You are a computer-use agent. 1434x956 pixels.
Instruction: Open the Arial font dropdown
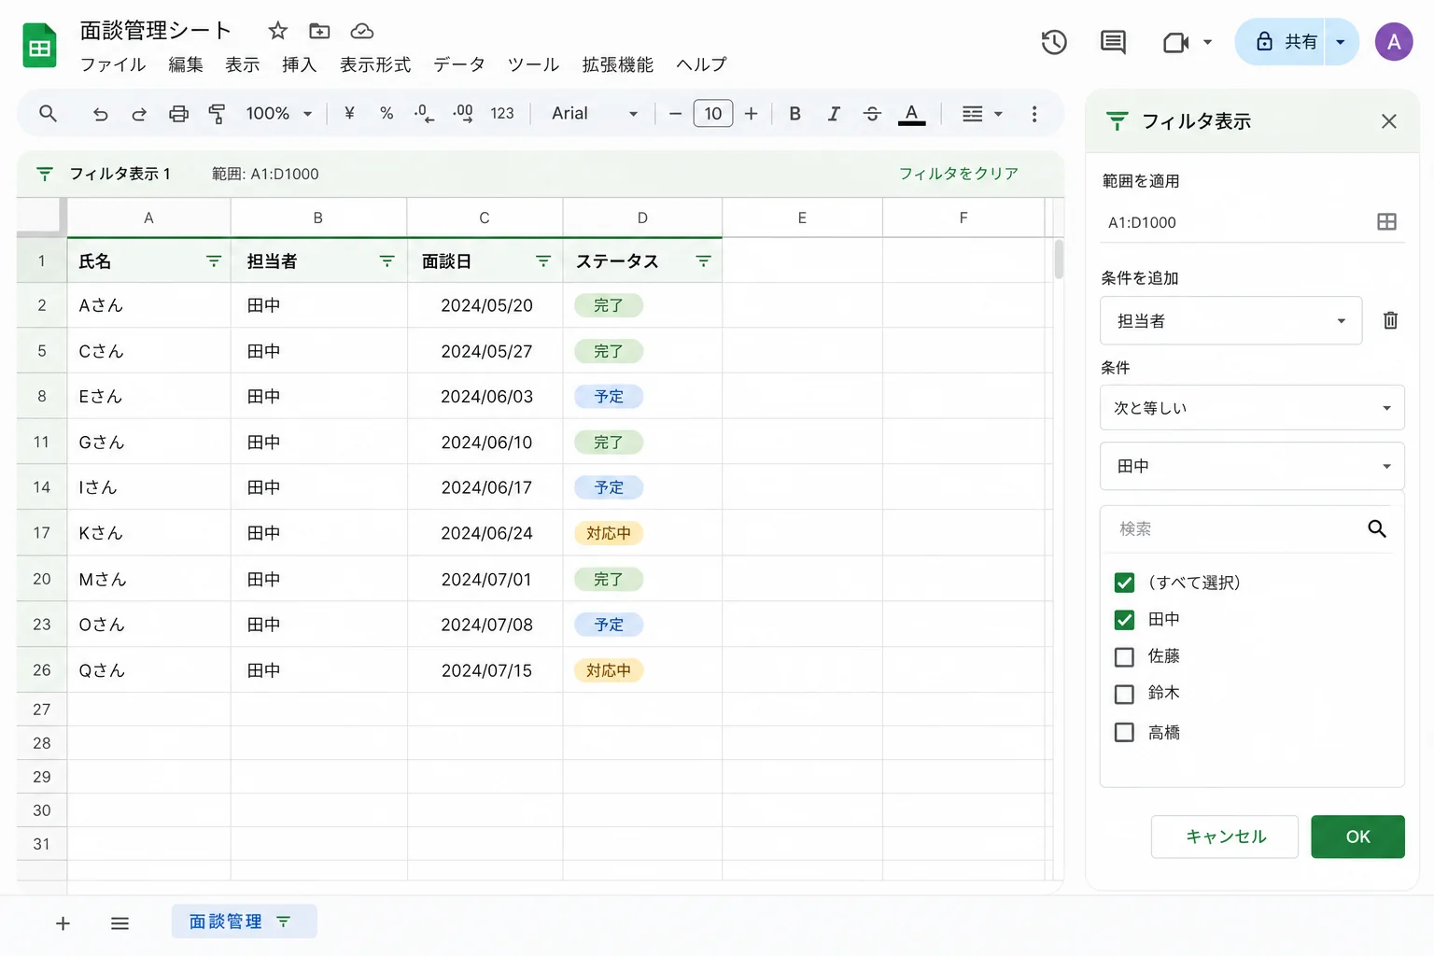[x=594, y=114]
